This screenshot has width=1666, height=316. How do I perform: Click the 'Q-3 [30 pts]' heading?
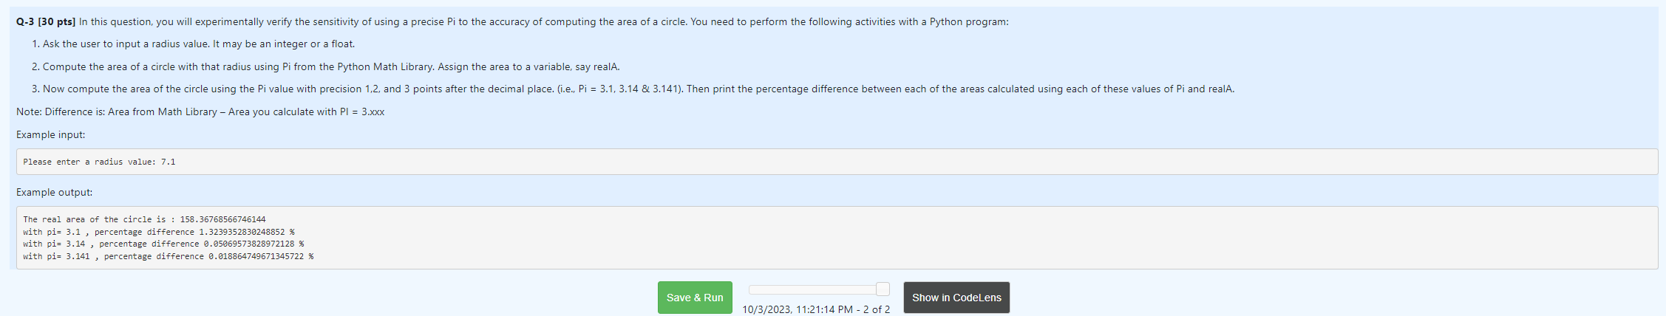(x=46, y=22)
